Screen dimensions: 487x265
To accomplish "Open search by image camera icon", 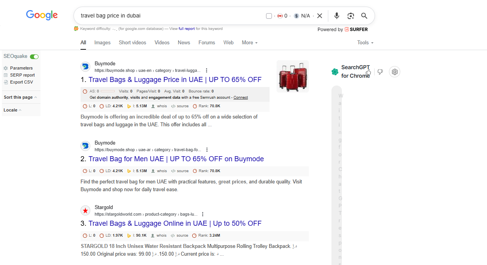I will click(x=351, y=16).
